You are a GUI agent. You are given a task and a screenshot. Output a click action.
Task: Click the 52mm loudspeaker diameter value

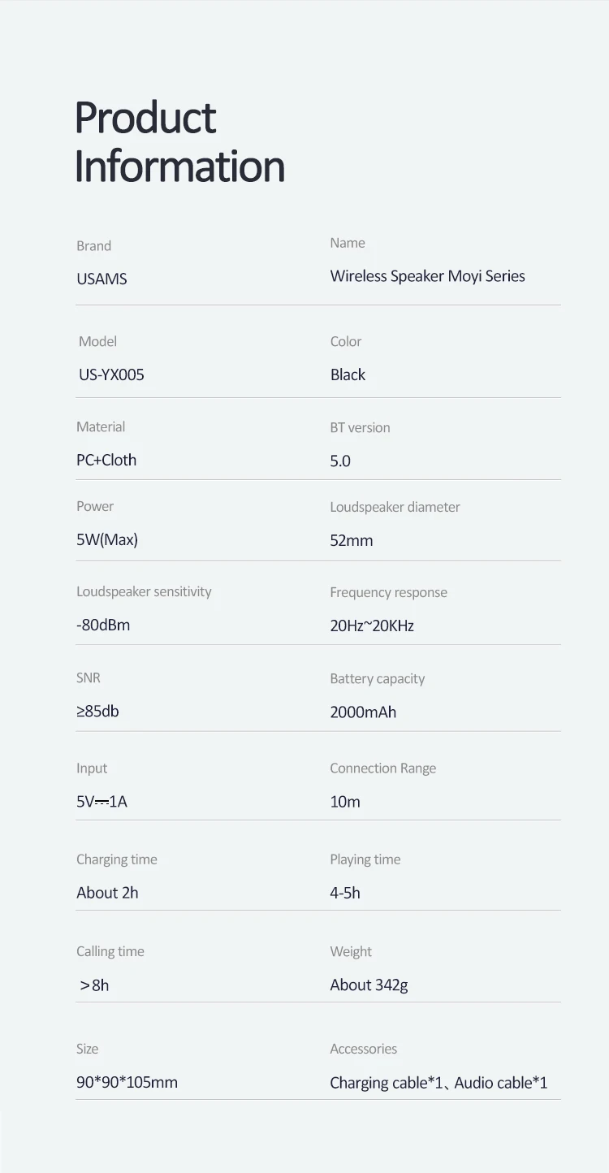[352, 540]
